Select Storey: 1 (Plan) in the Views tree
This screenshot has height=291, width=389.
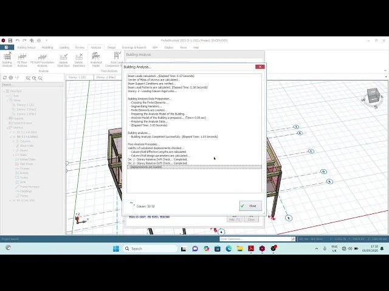[x=26, y=114]
